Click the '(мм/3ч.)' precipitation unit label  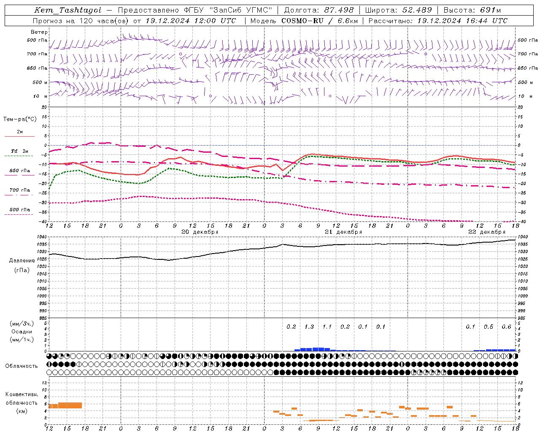[x=22, y=324]
